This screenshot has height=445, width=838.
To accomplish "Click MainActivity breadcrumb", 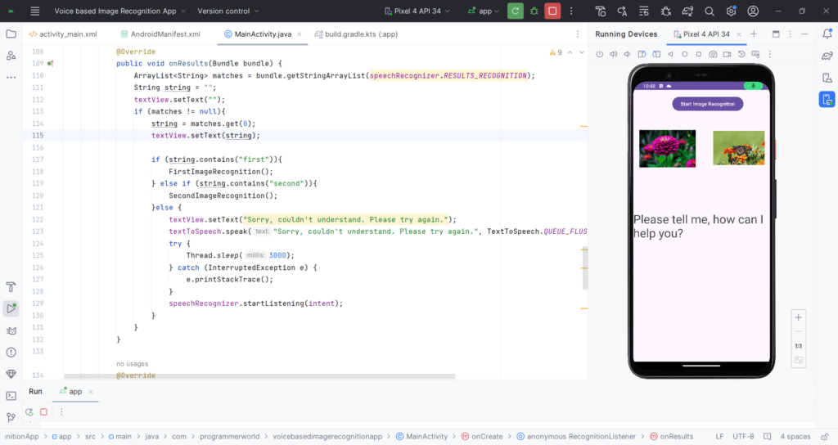I will (421, 437).
